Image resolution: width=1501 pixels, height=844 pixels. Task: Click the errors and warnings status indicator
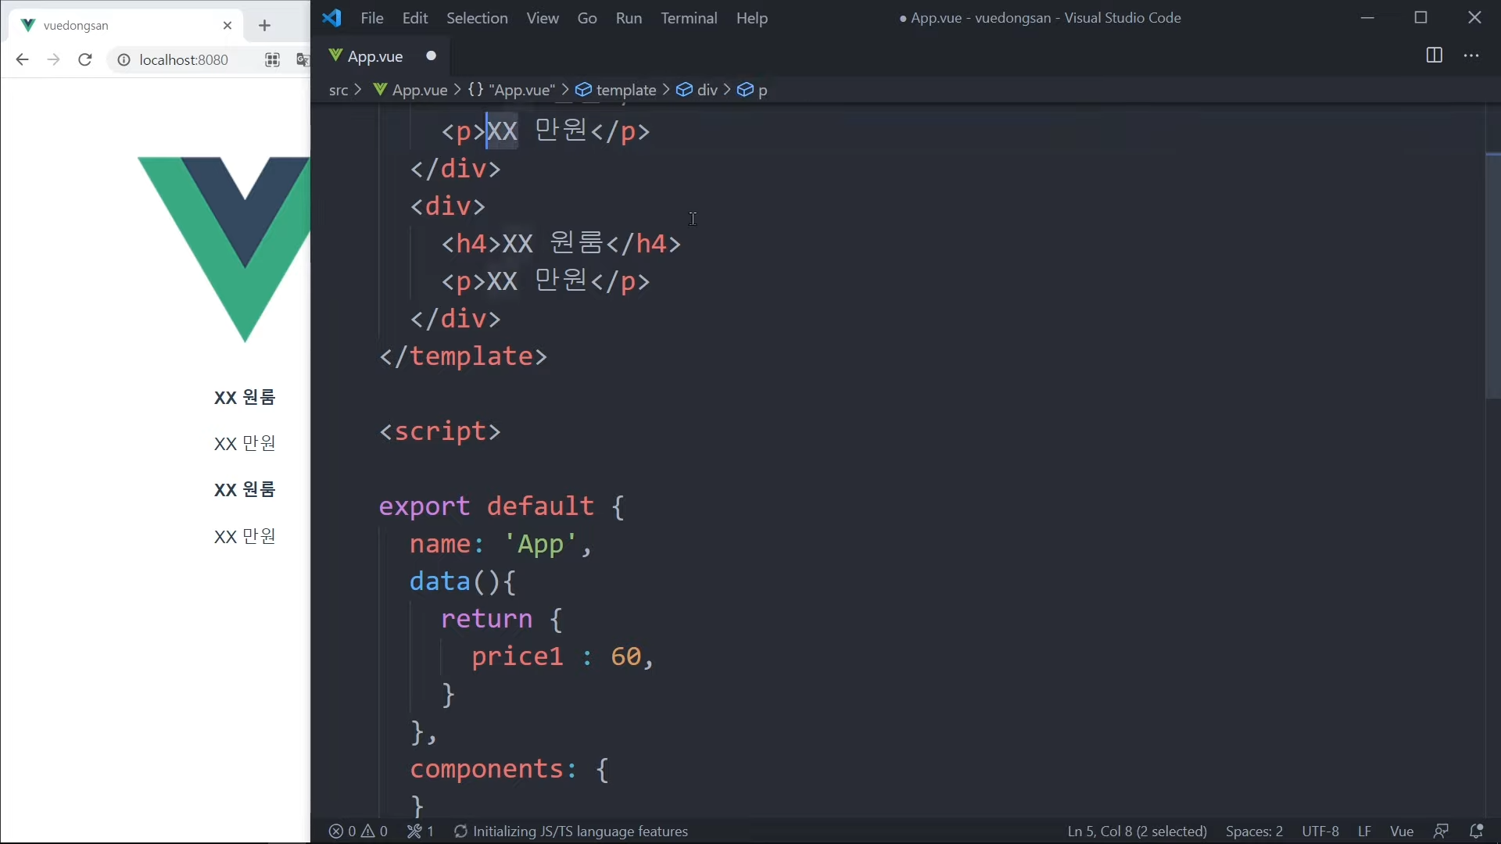click(358, 831)
